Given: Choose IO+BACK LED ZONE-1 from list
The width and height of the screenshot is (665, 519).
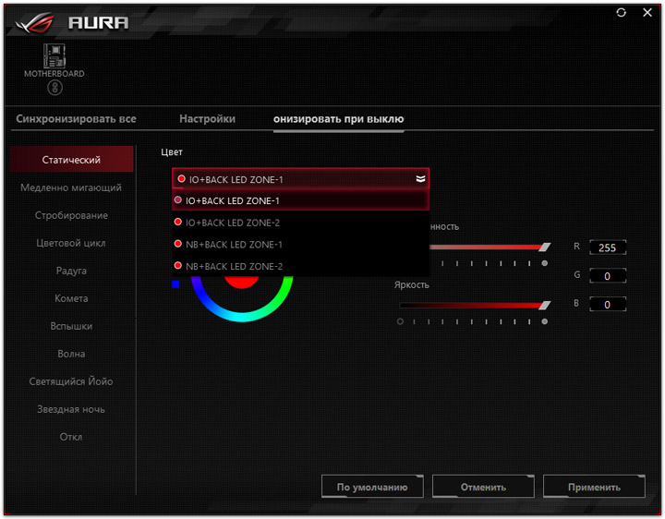Looking at the screenshot, I should coord(301,200).
